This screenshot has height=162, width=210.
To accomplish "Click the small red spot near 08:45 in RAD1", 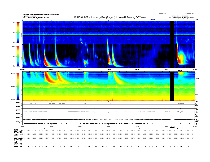I will 85,62.
